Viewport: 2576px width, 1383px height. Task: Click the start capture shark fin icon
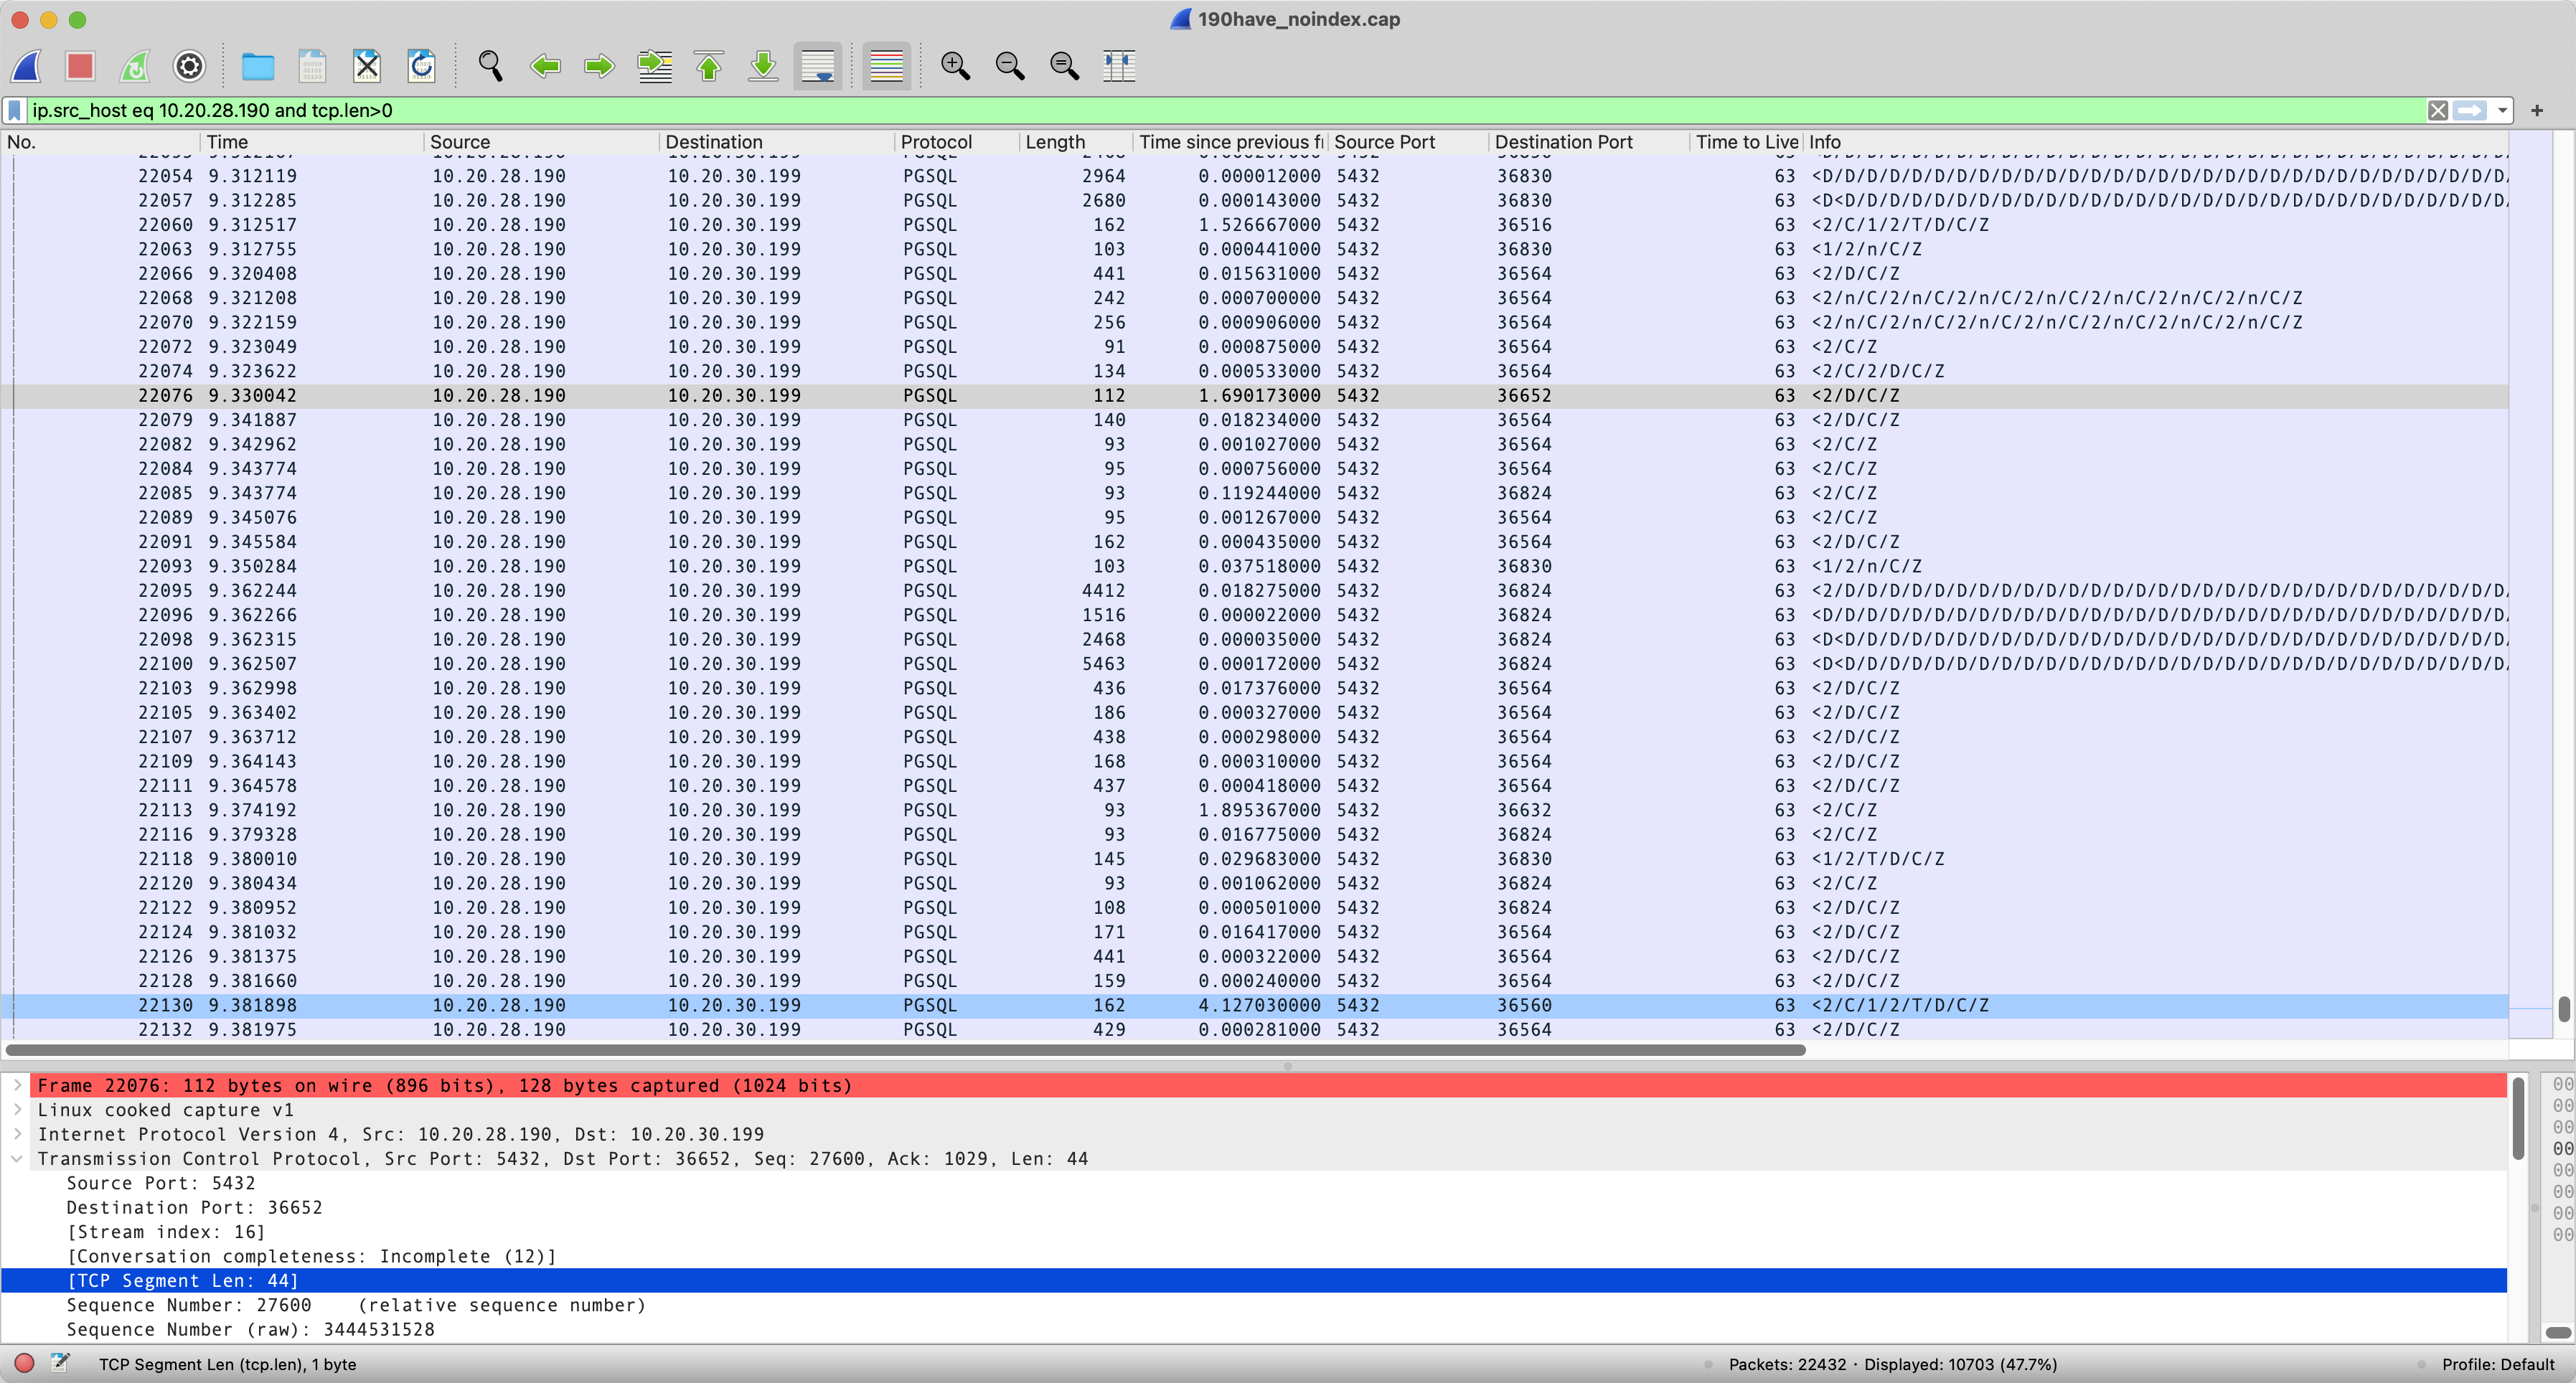pyautogui.click(x=26, y=66)
